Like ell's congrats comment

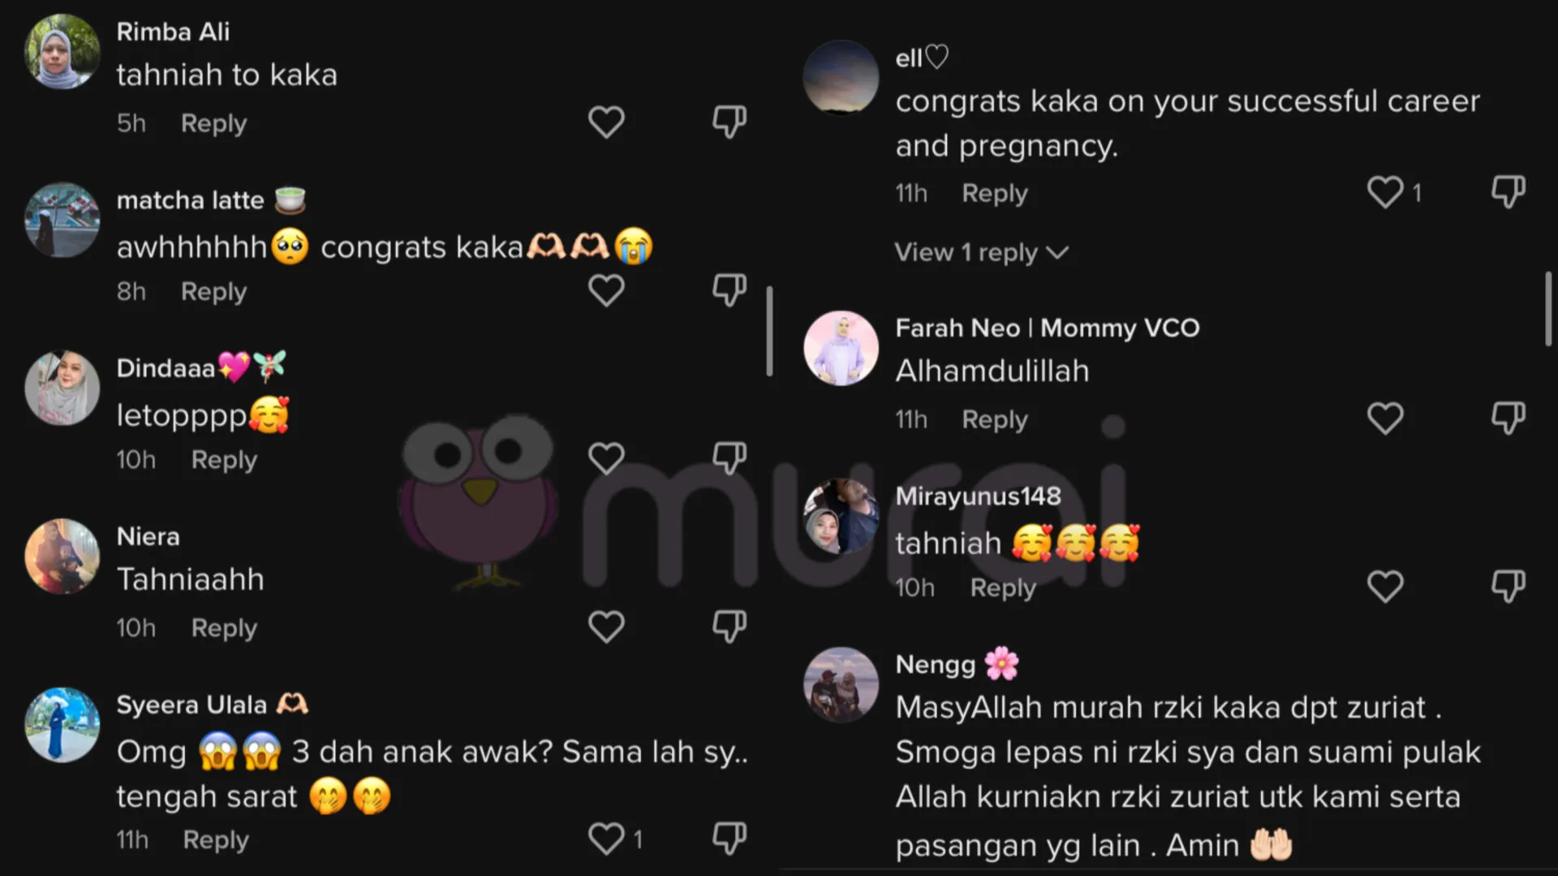click(x=1385, y=193)
